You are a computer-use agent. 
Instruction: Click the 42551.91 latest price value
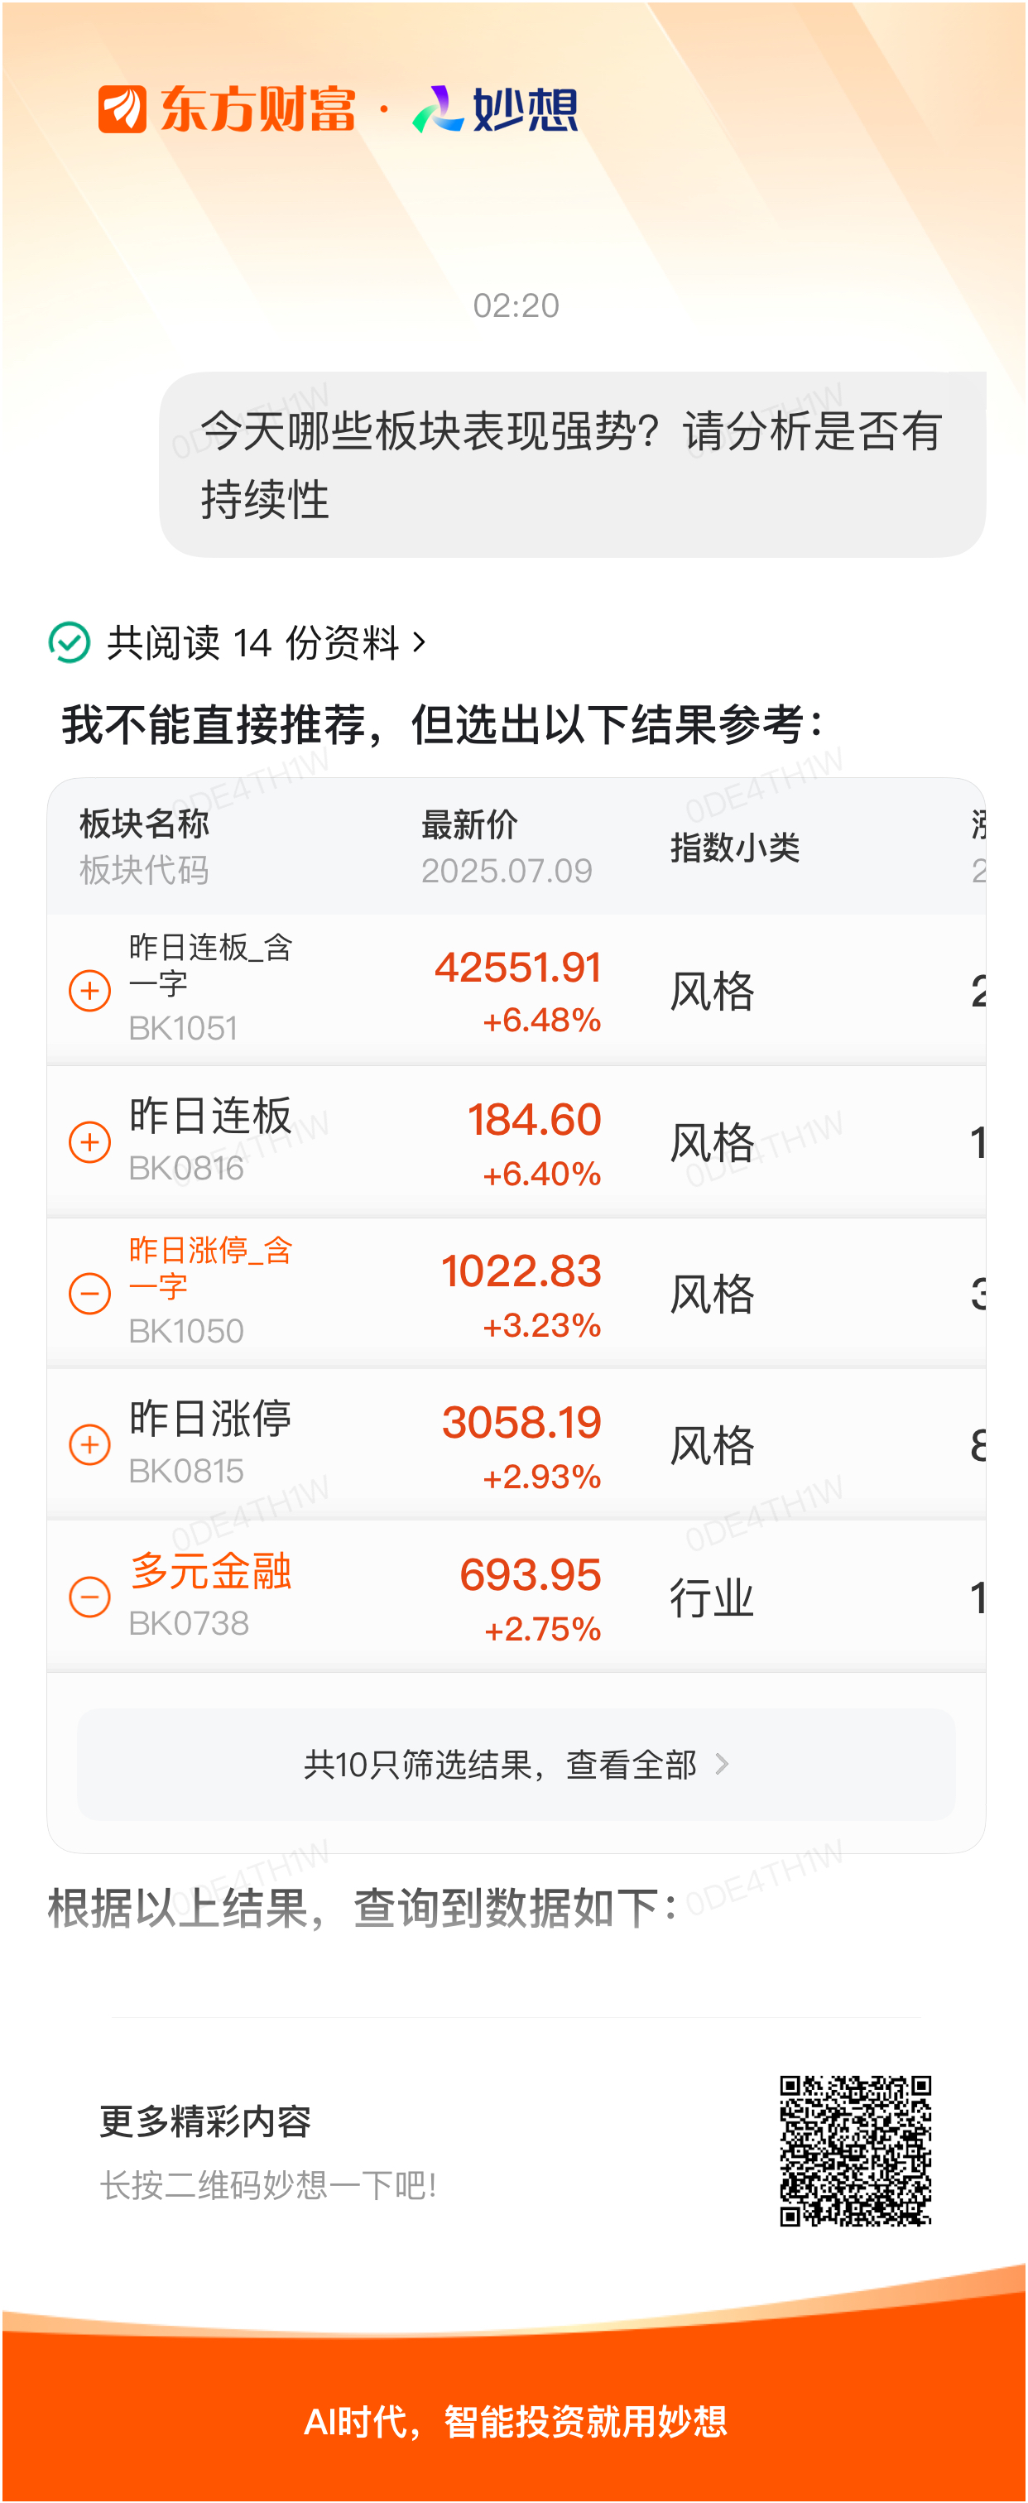(x=518, y=967)
